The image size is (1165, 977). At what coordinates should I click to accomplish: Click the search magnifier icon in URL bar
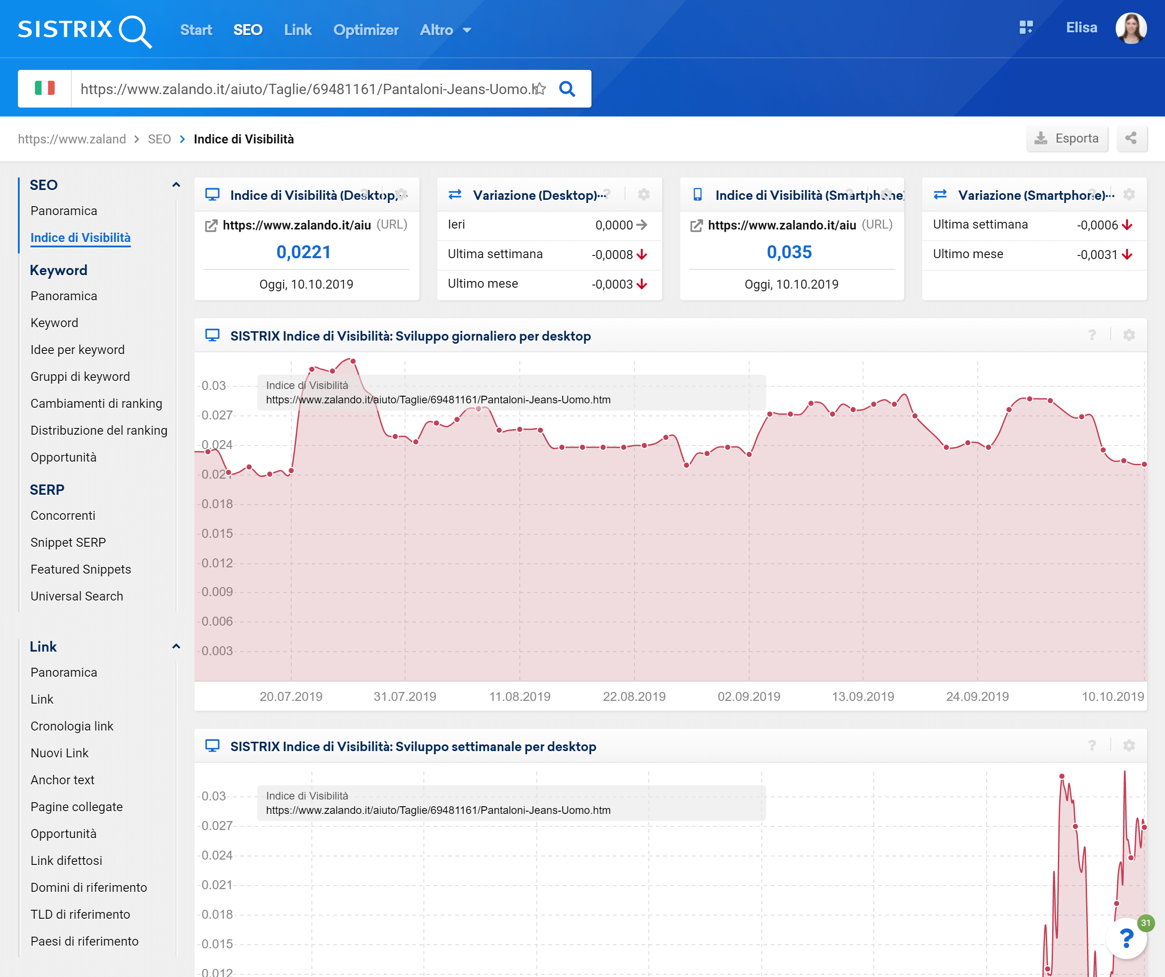click(566, 89)
